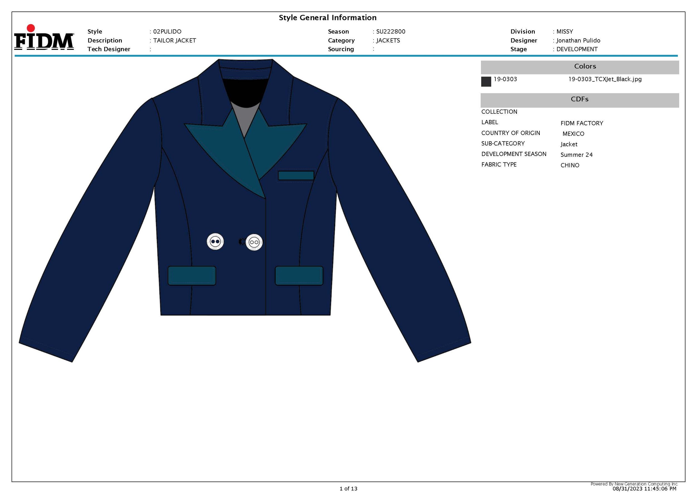Viewport: 697px width, 493px height.
Task: Click the small buttonhole mark beside the button
Action: tap(241, 242)
